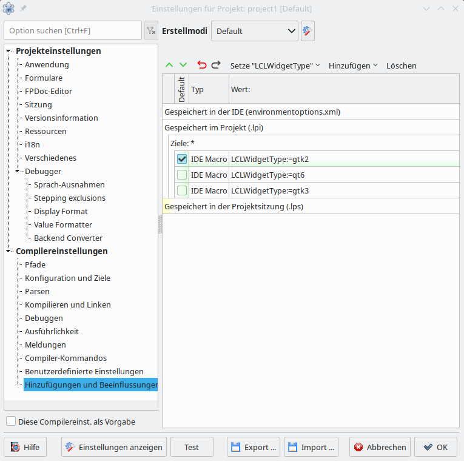Enable the LCLWidgetType:=qt6 checkbox
The height and width of the screenshot is (461, 464).
coord(182,175)
